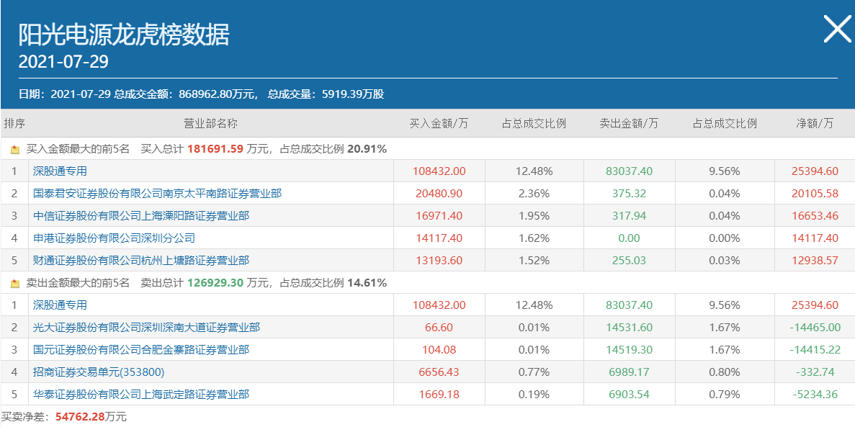Click the 买入金额/万 column header
This screenshot has height=427, width=855.
click(x=439, y=123)
